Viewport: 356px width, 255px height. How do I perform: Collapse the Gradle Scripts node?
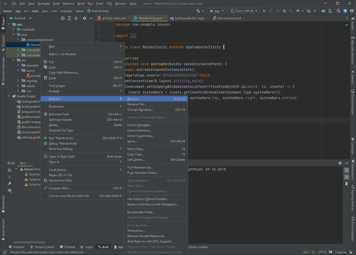9,96
